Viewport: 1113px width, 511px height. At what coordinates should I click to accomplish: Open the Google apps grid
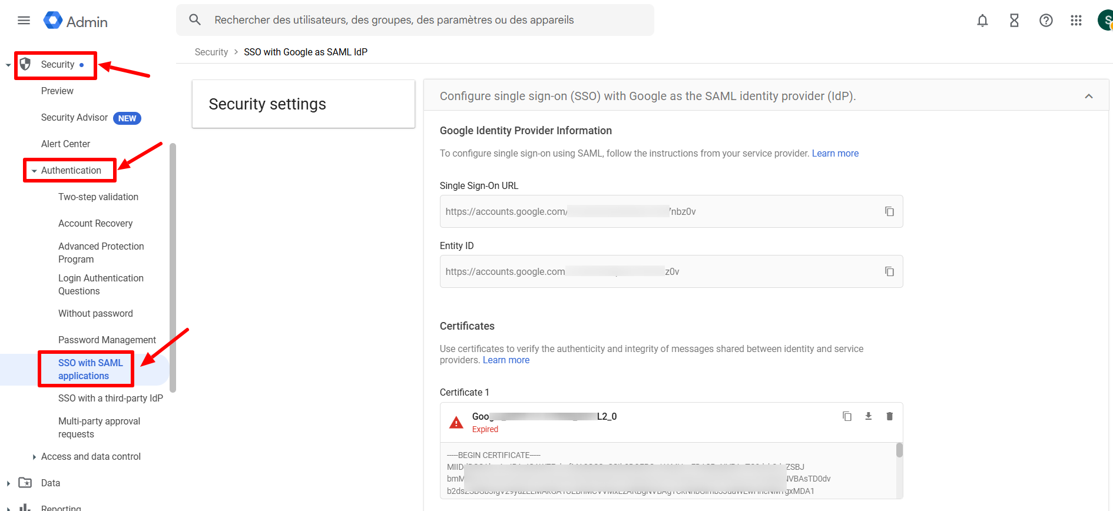click(x=1076, y=21)
